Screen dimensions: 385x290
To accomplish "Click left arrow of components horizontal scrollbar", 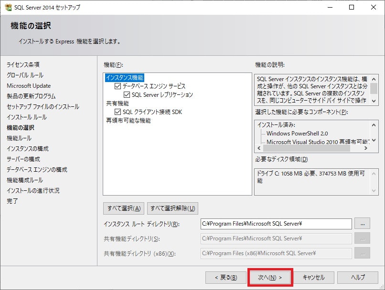I will click(259, 148).
